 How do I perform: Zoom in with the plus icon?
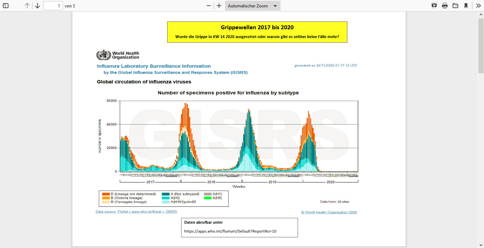[x=219, y=6]
